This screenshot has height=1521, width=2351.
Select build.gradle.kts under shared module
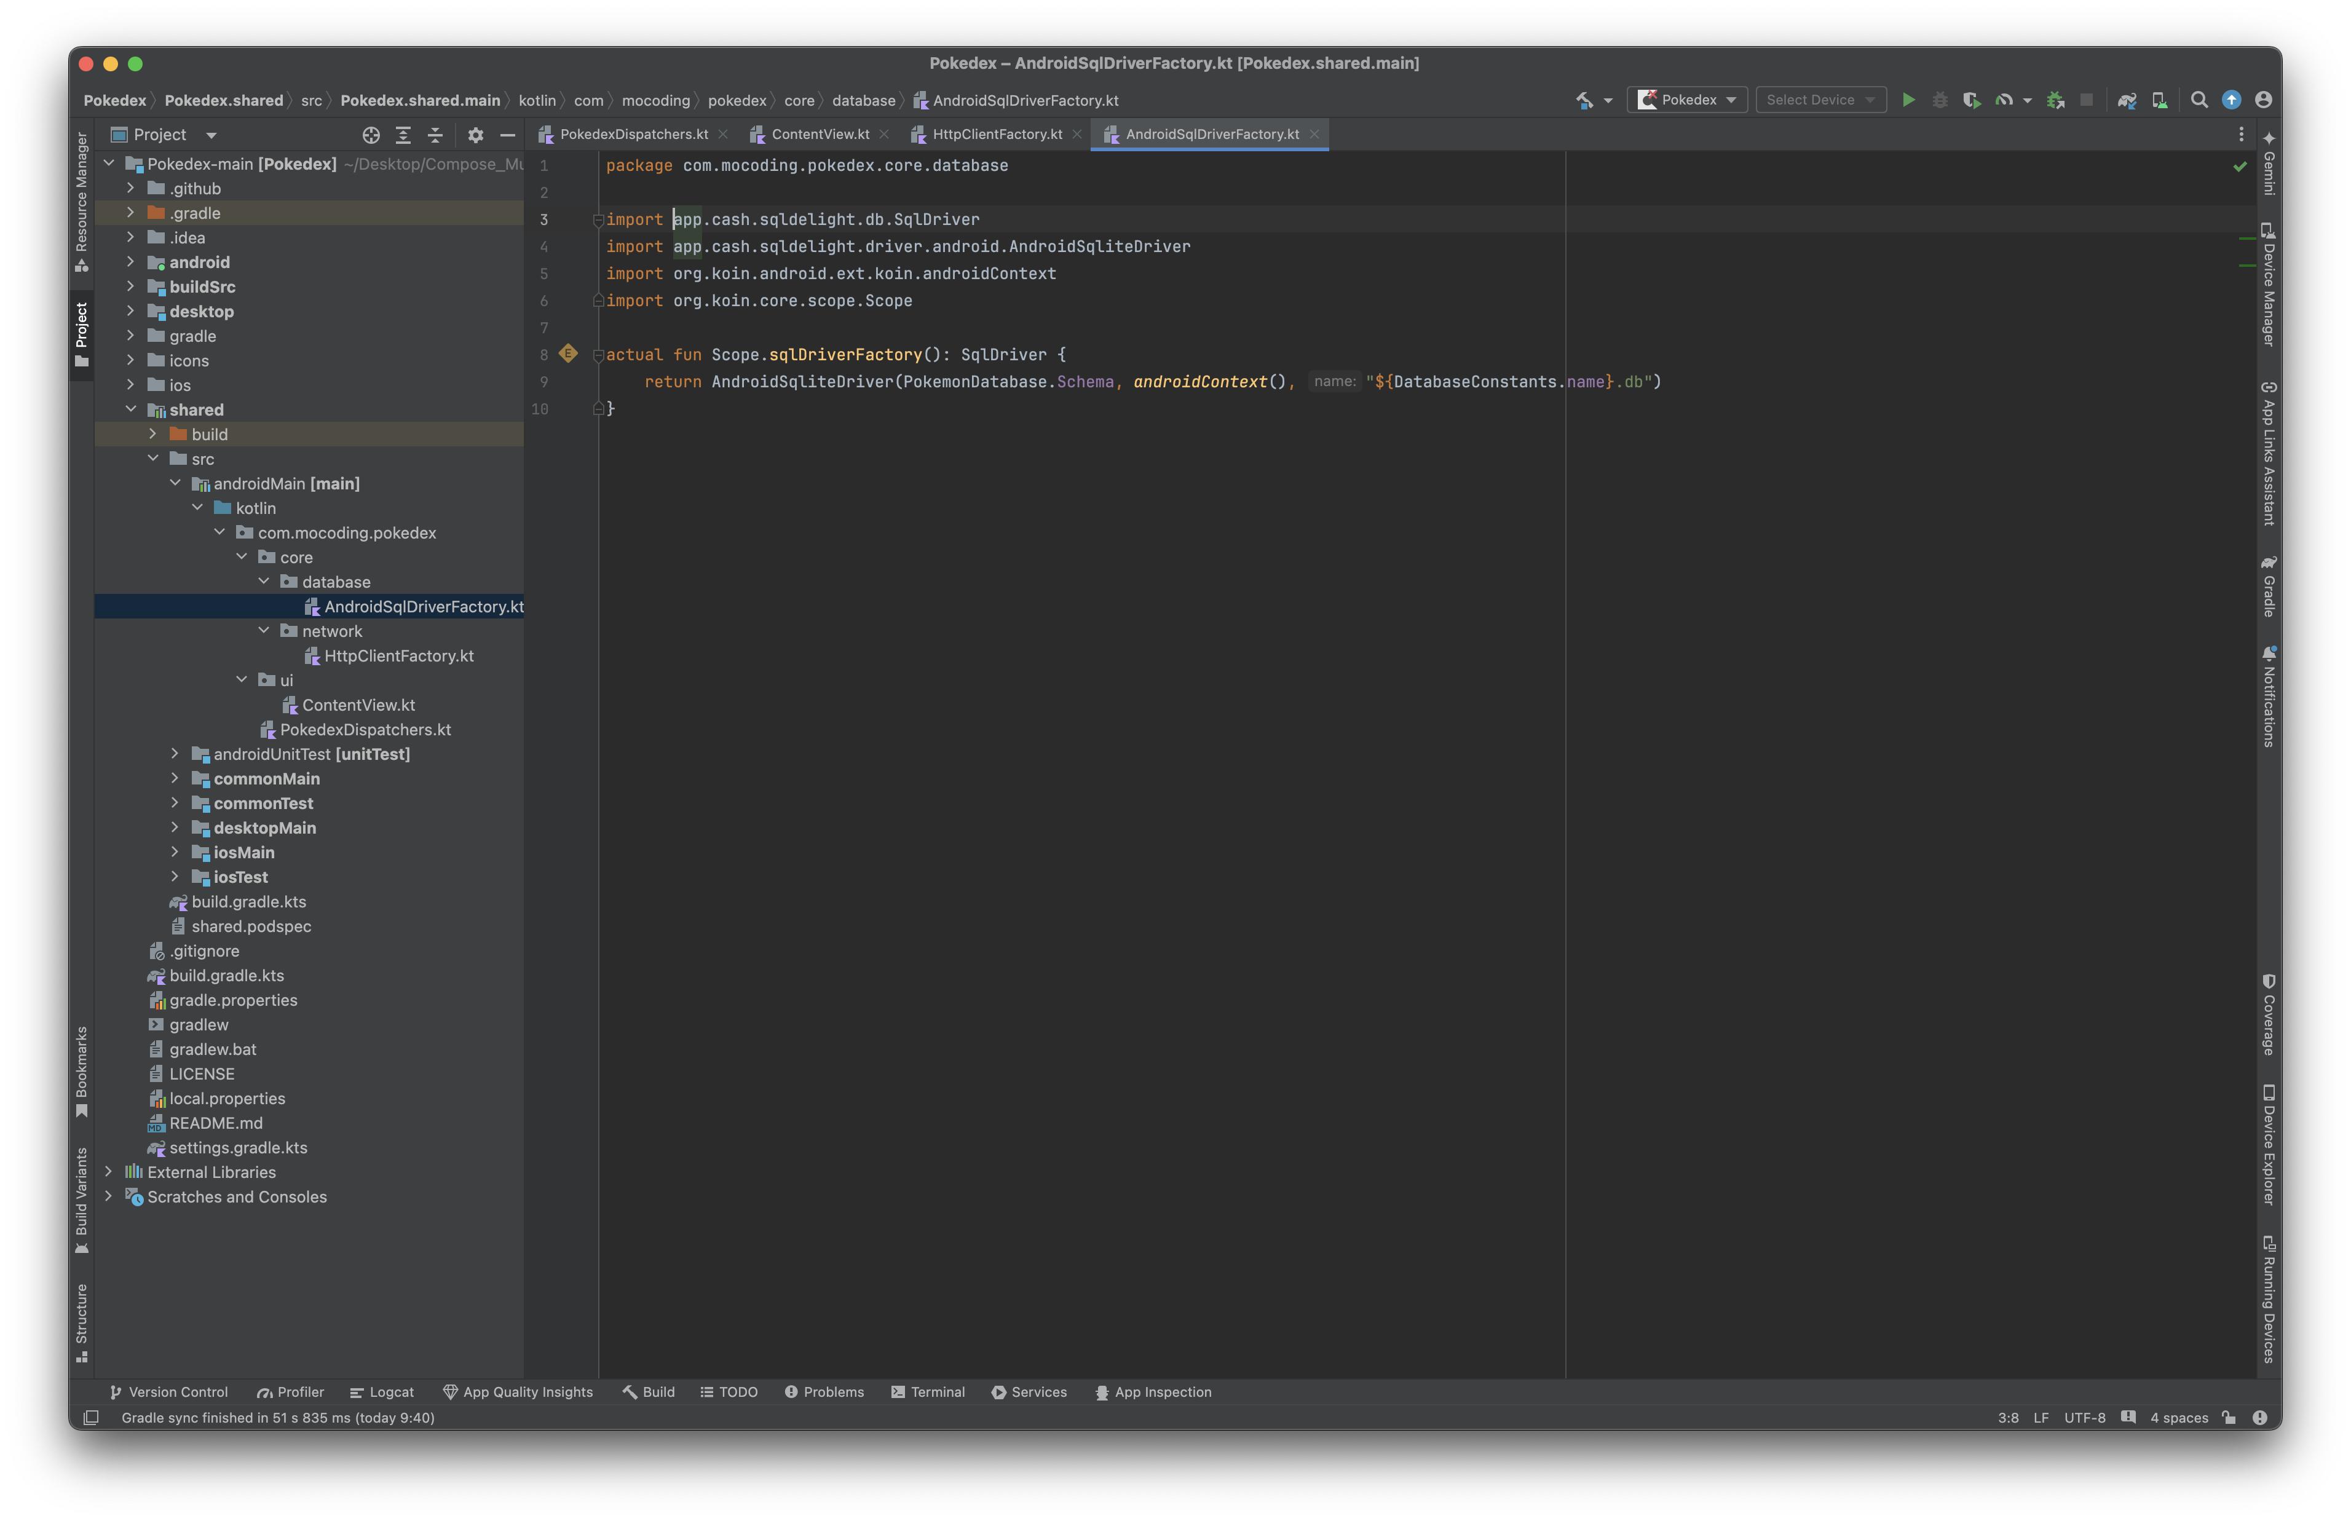point(248,902)
